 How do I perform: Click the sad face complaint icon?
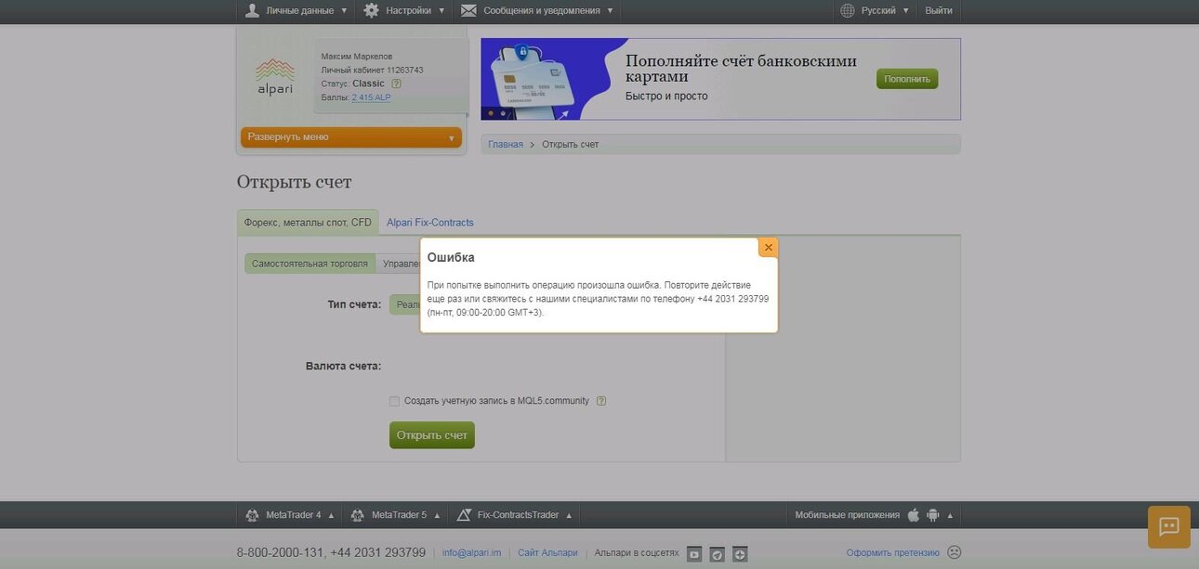(954, 552)
